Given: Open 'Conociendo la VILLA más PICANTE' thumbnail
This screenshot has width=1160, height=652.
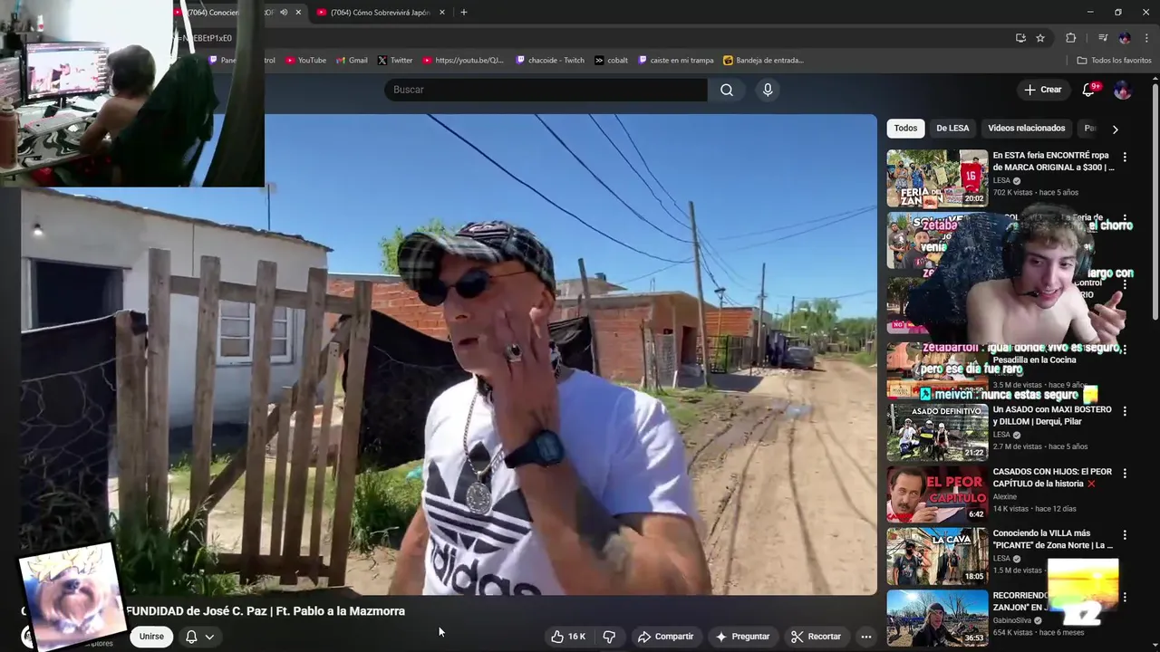Looking at the screenshot, I should (937, 556).
